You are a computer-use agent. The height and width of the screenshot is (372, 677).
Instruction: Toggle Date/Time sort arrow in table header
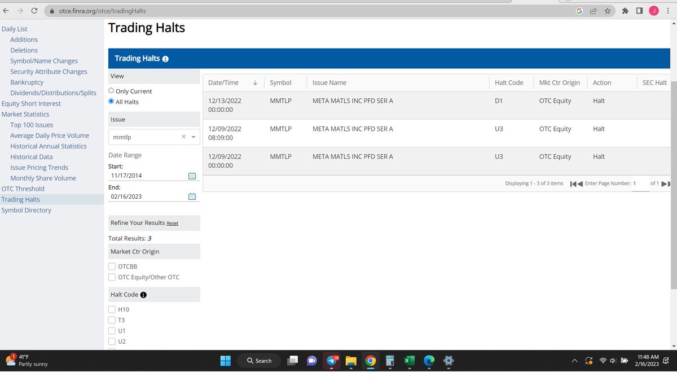pyautogui.click(x=255, y=82)
